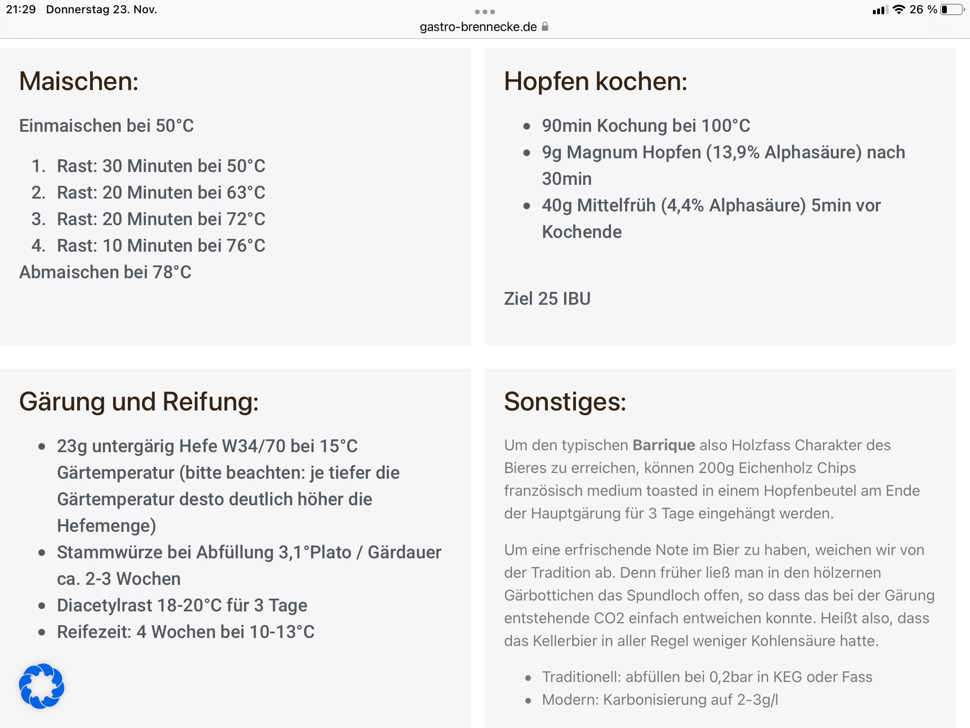Click the Diacetylrast 18-20°C list item
The height and width of the screenshot is (728, 970).
pyautogui.click(x=182, y=605)
